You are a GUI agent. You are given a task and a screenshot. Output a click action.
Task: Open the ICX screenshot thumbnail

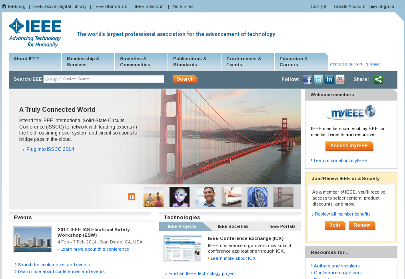(x=183, y=249)
